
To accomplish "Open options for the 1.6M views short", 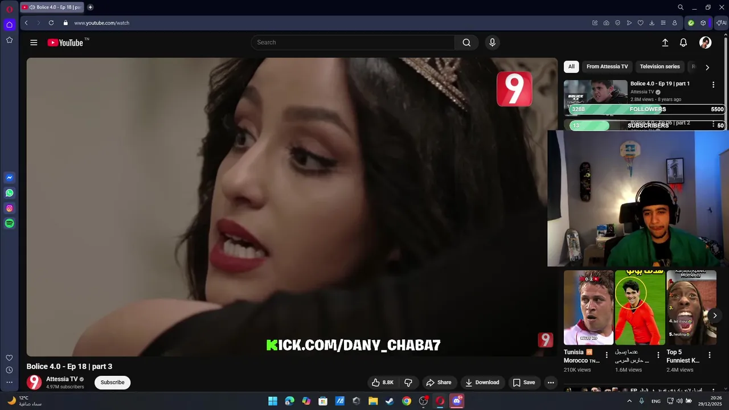I will (658, 355).
